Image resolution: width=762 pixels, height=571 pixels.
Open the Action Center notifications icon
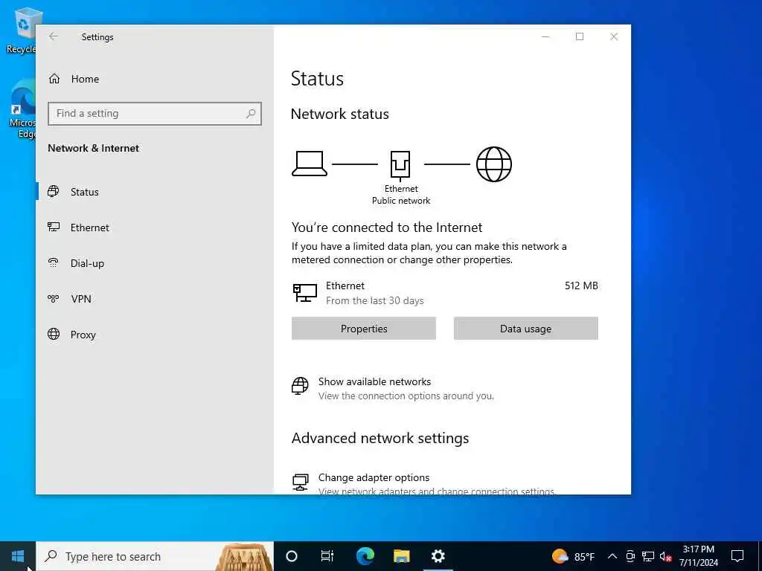point(737,556)
